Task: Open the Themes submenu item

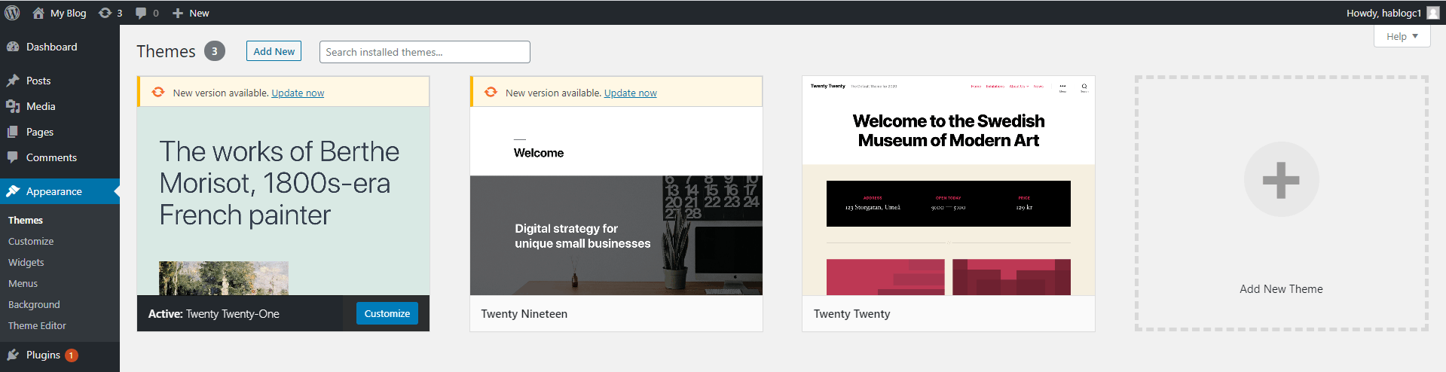Action: 26,220
